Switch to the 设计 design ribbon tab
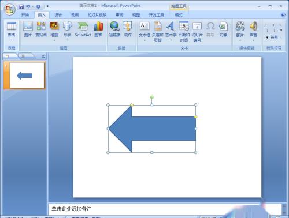 tap(58, 15)
